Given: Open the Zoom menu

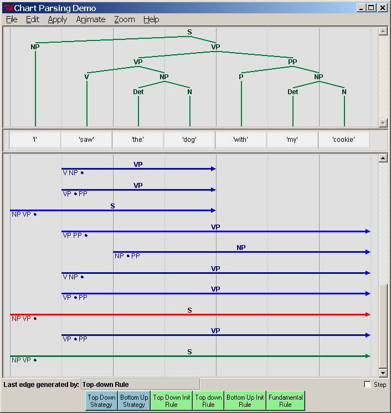Looking at the screenshot, I should (125, 19).
